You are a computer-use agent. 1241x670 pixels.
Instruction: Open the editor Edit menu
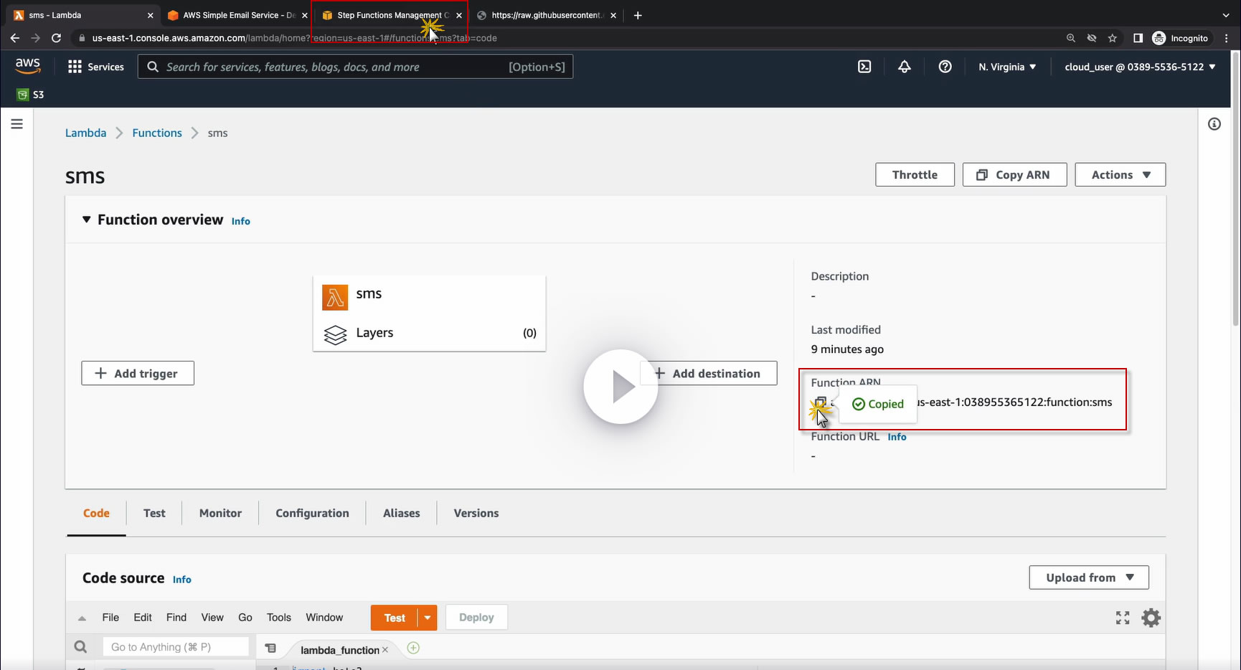point(143,618)
